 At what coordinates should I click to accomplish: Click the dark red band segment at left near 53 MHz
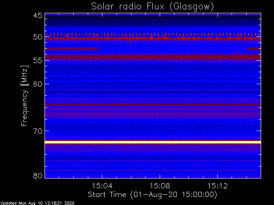[71, 49]
